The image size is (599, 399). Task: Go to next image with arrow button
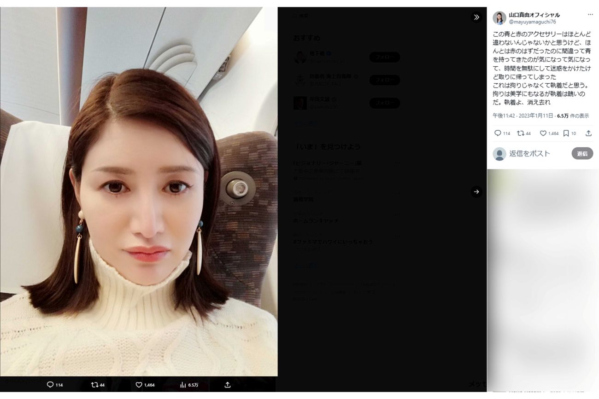click(476, 191)
